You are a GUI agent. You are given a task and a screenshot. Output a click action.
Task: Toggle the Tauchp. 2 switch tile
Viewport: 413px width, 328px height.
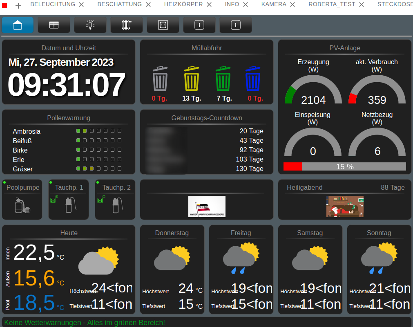click(x=115, y=200)
